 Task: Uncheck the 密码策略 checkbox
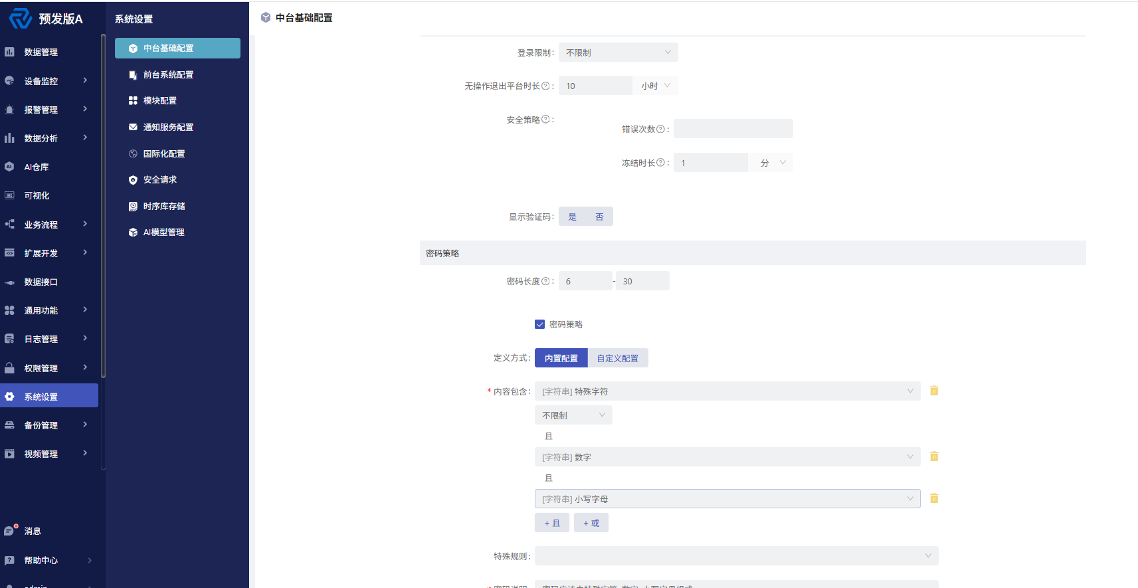point(539,324)
